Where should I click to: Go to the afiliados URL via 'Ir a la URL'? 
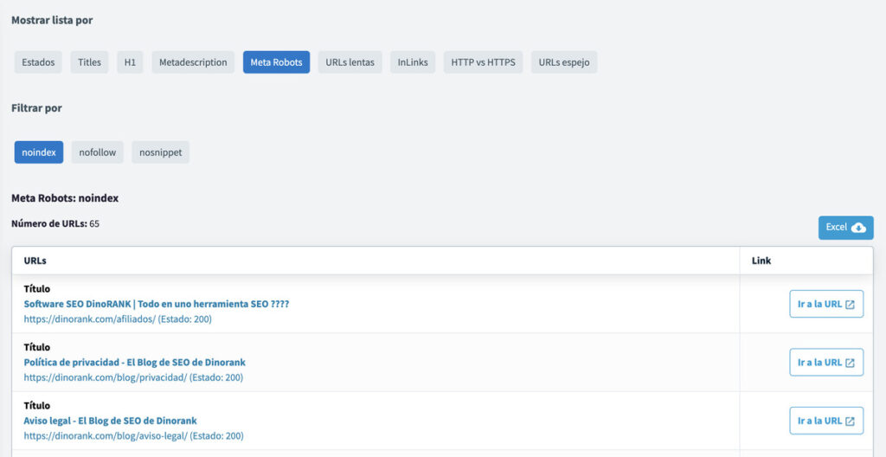coord(826,304)
